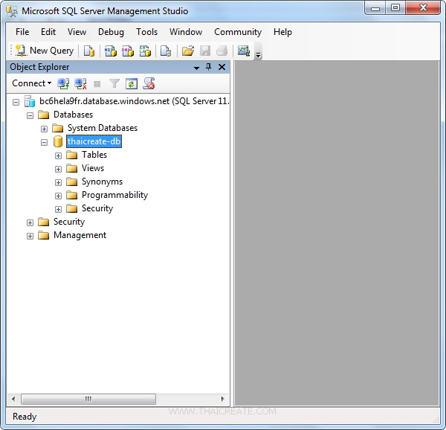Click the Open File folder icon
446x430 pixels.
click(188, 51)
